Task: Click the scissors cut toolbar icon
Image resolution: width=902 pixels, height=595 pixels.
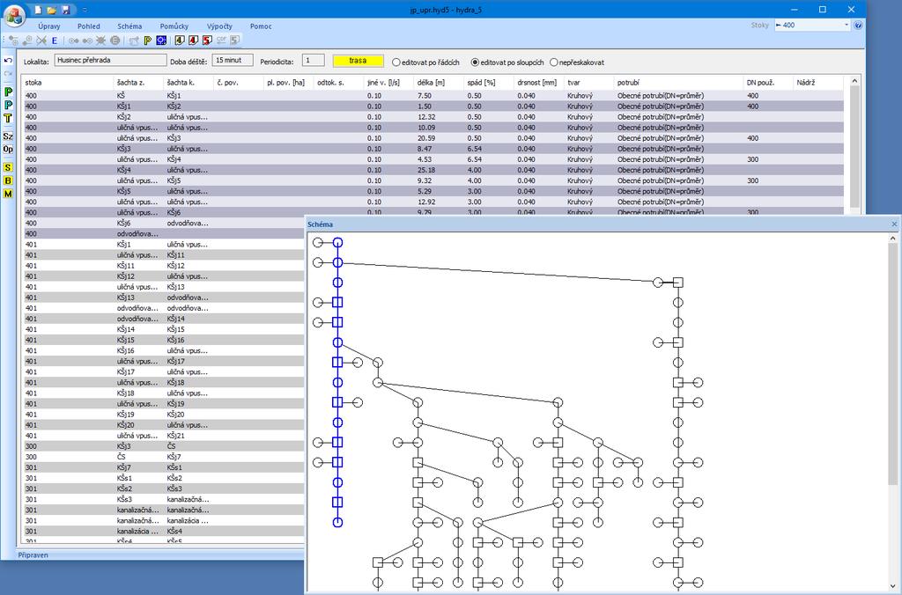Action: (41, 40)
